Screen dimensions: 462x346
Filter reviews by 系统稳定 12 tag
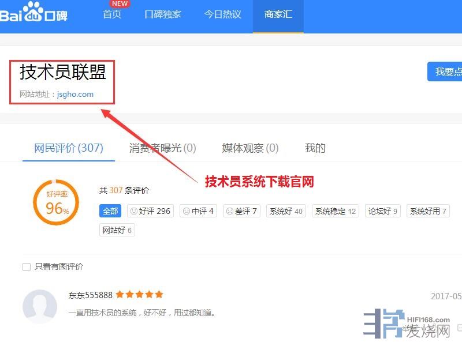pyautogui.click(x=336, y=211)
